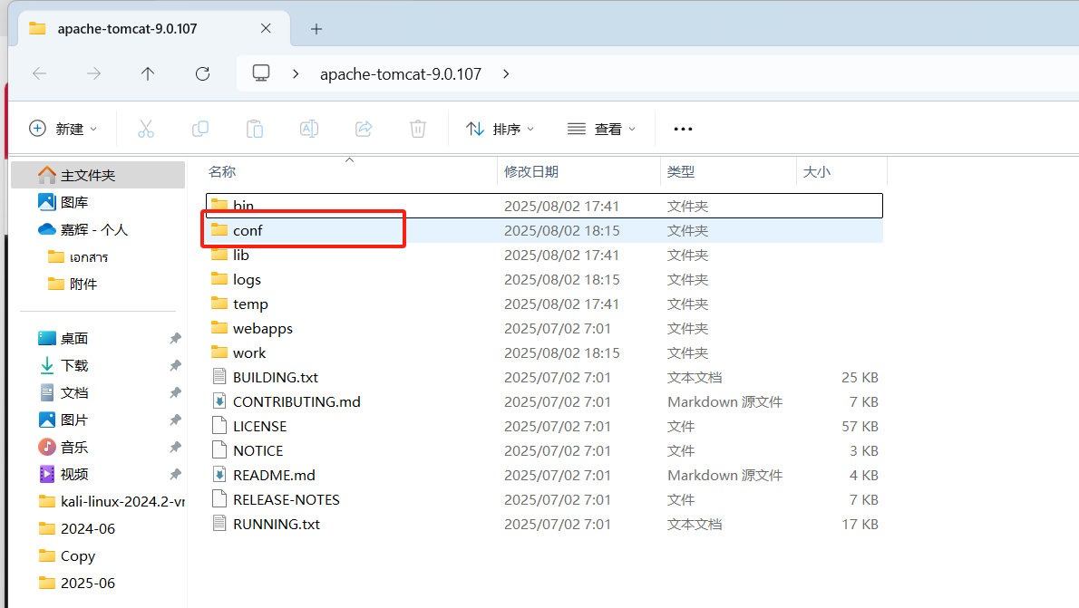Open the 排序 (Sort) dropdown

(500, 129)
